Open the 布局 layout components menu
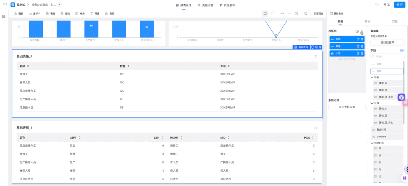 80,14
